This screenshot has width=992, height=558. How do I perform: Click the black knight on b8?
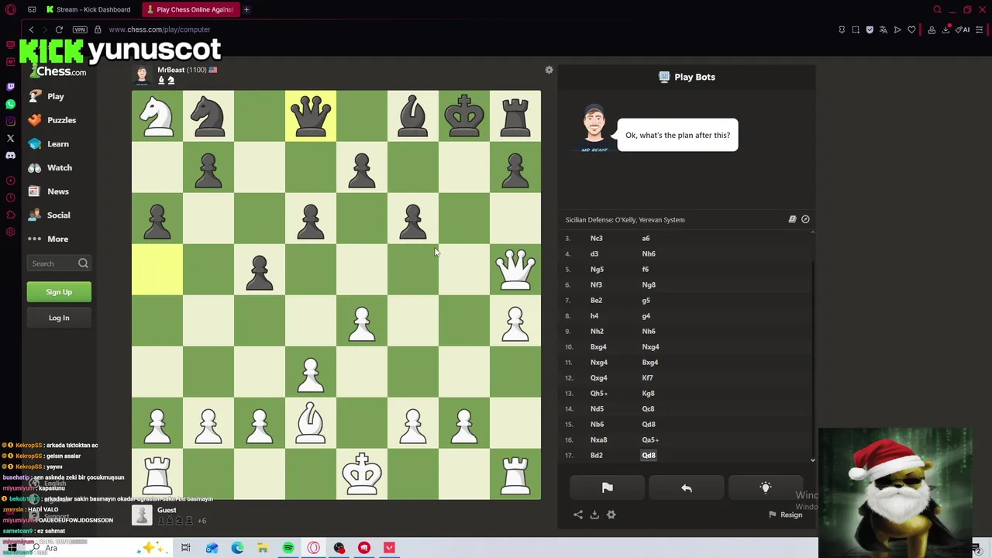(208, 116)
